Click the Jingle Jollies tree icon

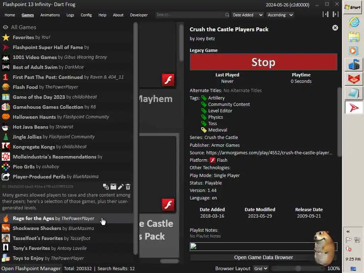(6, 137)
